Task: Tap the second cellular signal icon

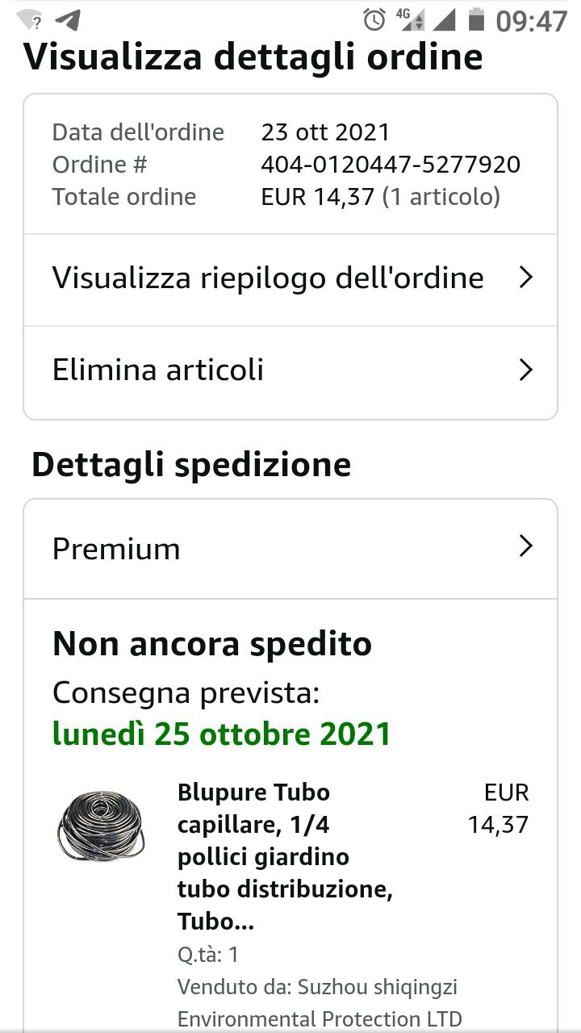Action: pos(443,19)
